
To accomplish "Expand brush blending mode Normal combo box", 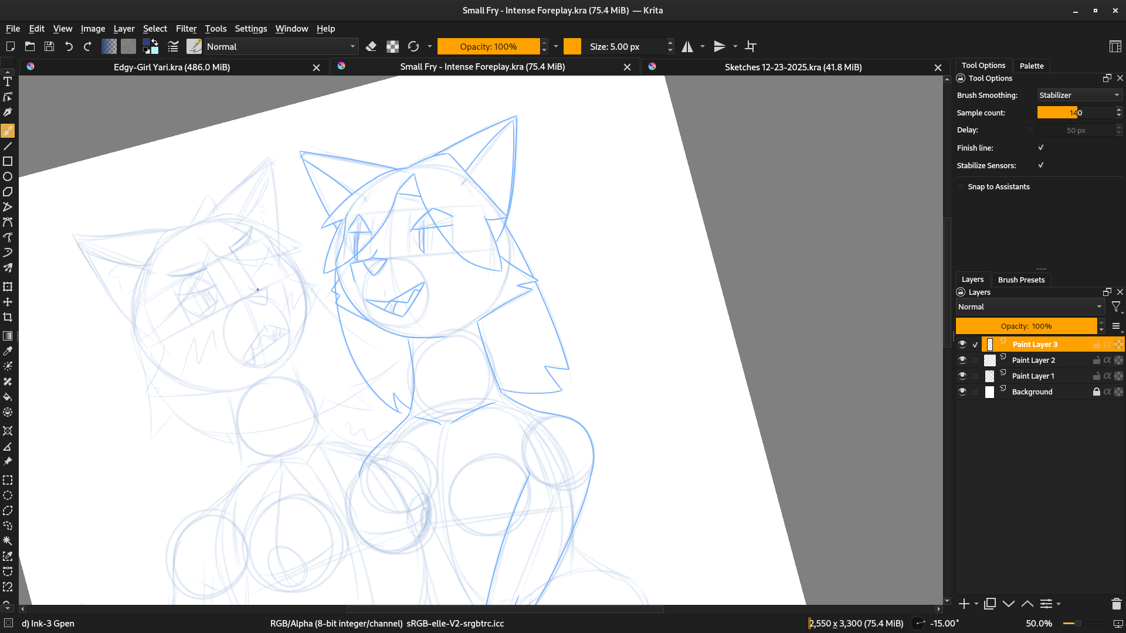I will (280, 46).
